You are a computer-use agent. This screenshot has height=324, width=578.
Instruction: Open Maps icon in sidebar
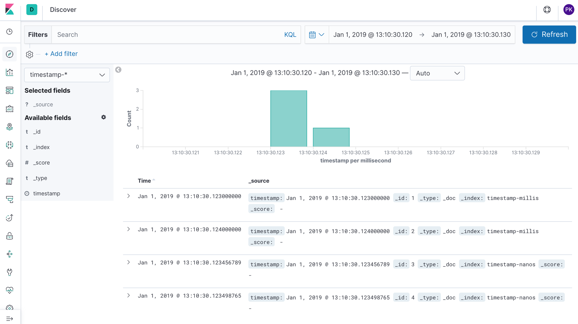click(x=10, y=127)
